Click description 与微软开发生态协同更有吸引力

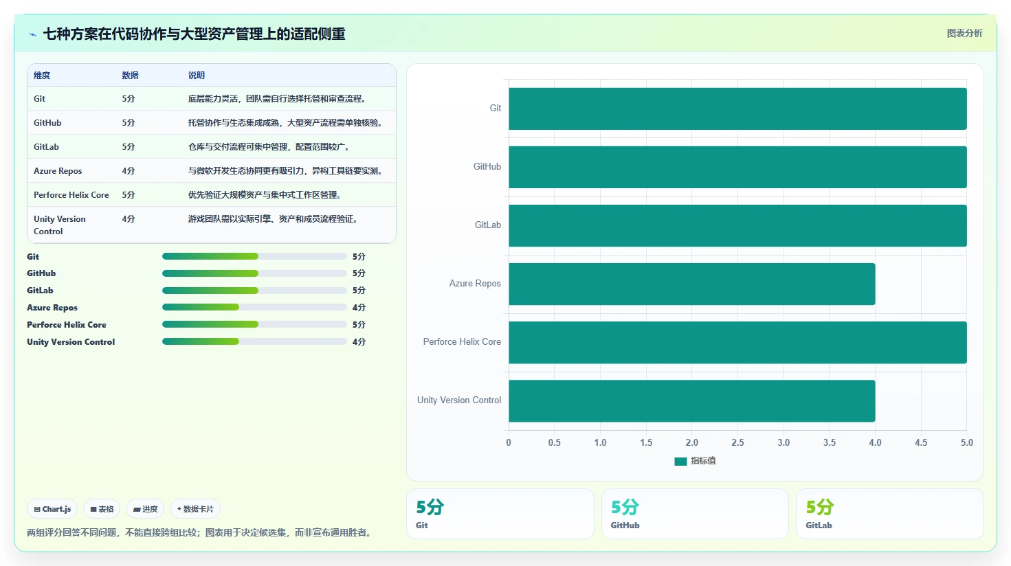pyautogui.click(x=285, y=171)
